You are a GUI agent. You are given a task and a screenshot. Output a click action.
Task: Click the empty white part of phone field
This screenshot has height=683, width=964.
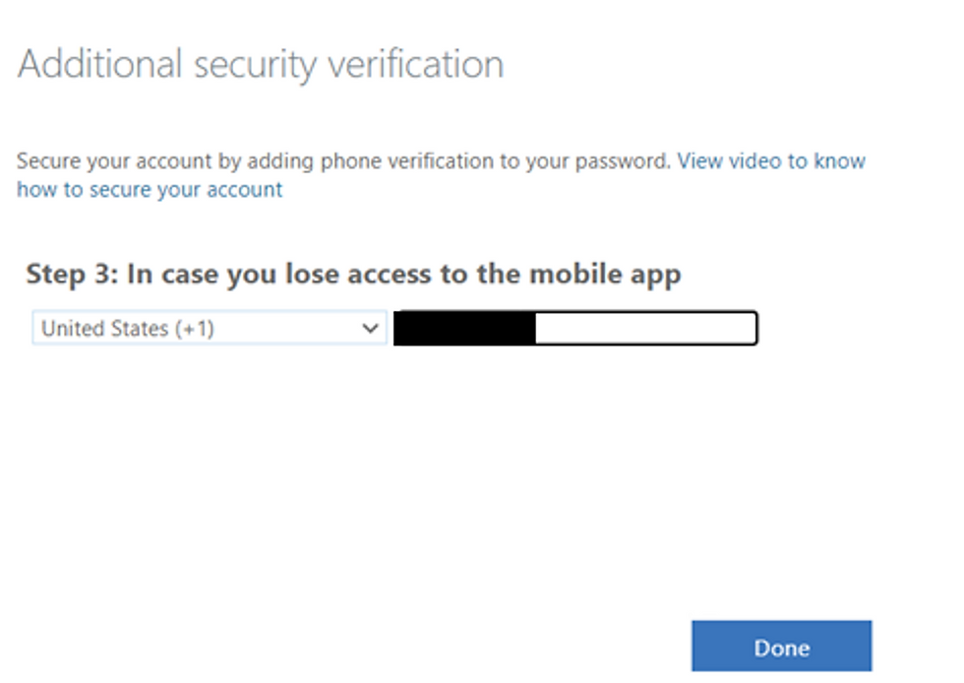click(x=644, y=329)
